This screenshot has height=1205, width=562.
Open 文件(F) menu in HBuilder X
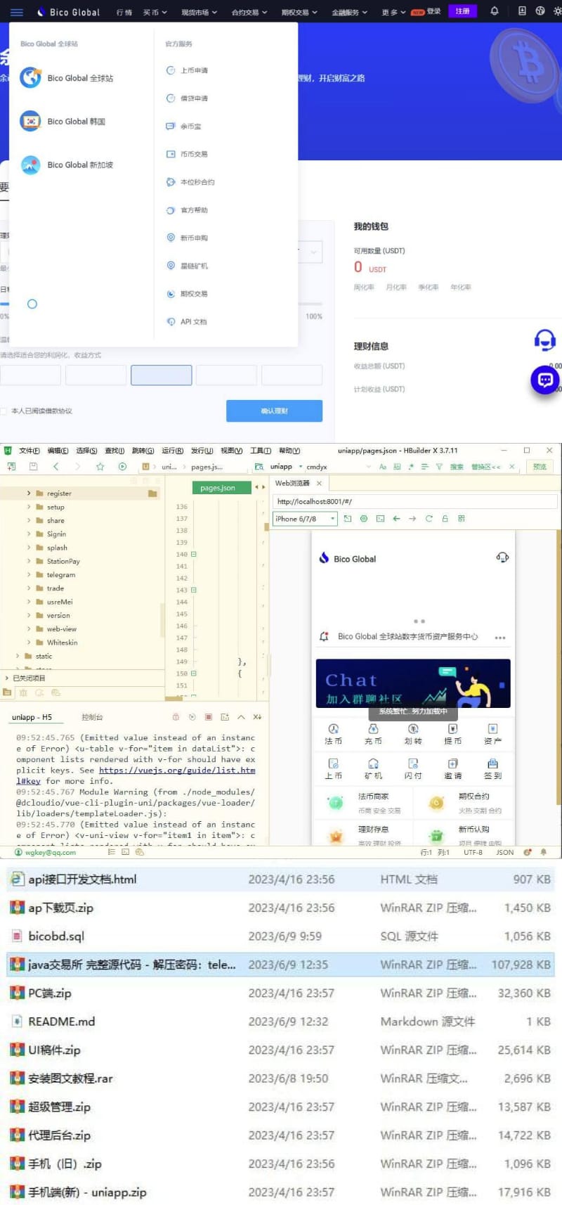[30, 451]
